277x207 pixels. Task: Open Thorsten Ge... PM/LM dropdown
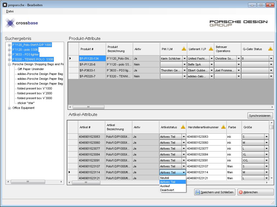click(184, 70)
